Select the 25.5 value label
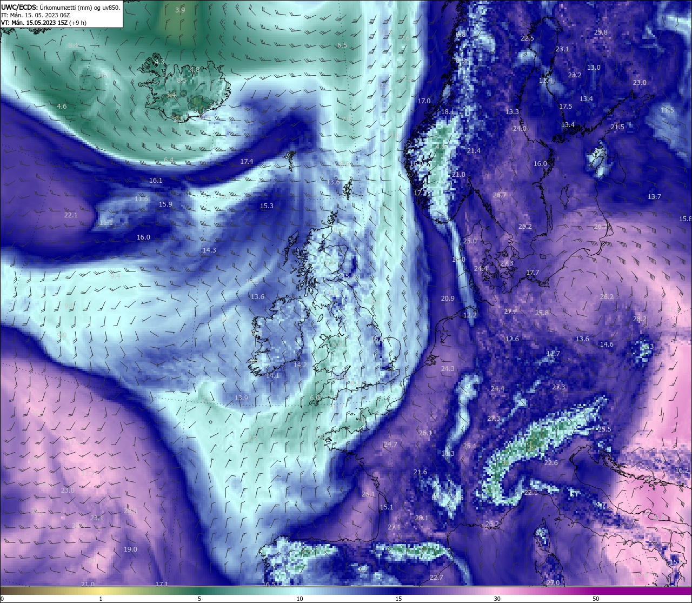The width and height of the screenshot is (692, 603). click(x=604, y=429)
